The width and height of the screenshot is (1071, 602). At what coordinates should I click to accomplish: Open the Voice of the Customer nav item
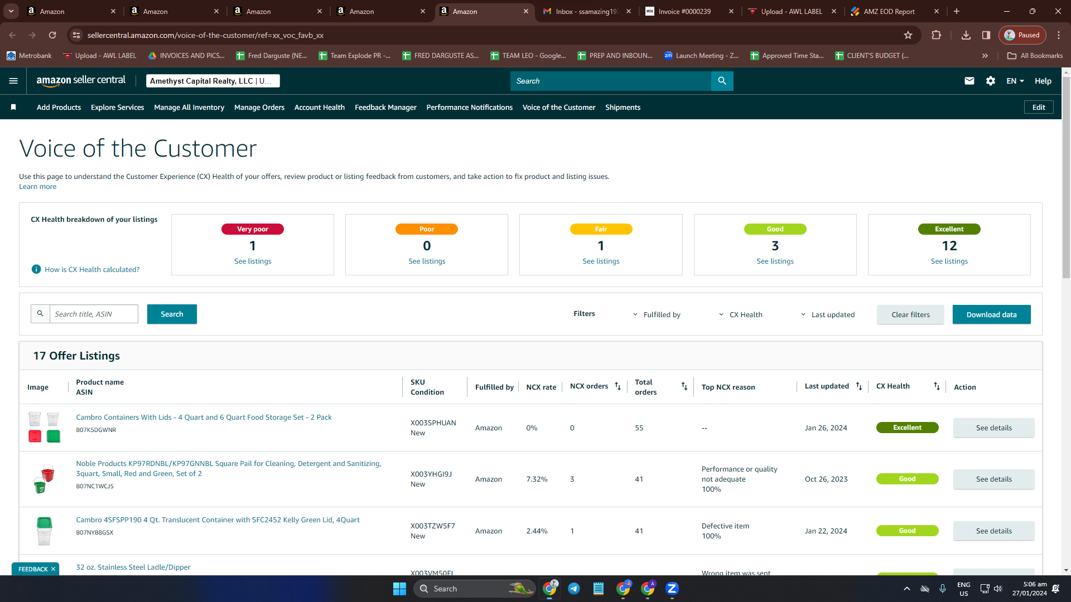(x=559, y=107)
